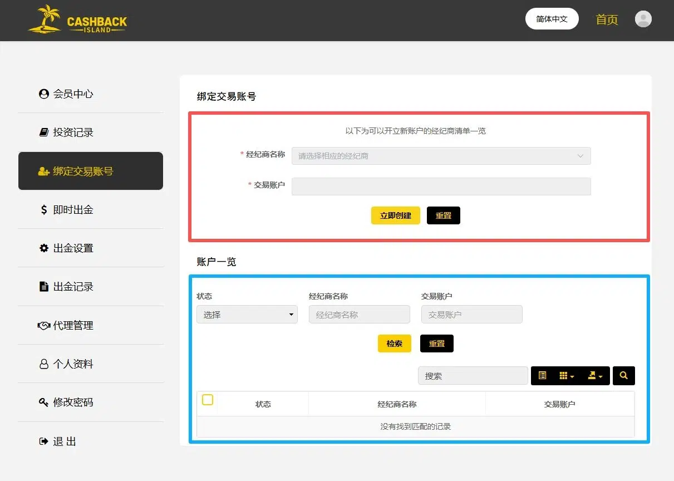Click the Cashback Island palm tree logo
Viewport: 674px width, 481px height.
[78, 20]
